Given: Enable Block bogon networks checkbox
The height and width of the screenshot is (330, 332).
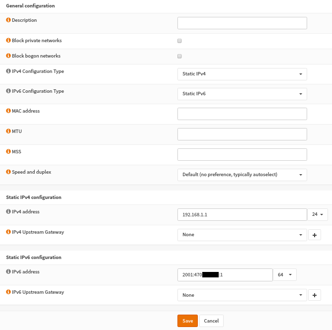Looking at the screenshot, I should pos(179,56).
